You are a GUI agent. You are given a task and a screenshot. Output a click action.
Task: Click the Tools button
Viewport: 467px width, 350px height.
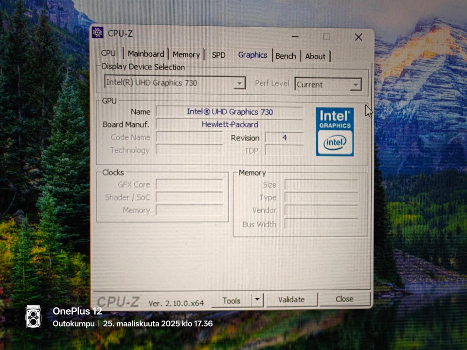231,300
